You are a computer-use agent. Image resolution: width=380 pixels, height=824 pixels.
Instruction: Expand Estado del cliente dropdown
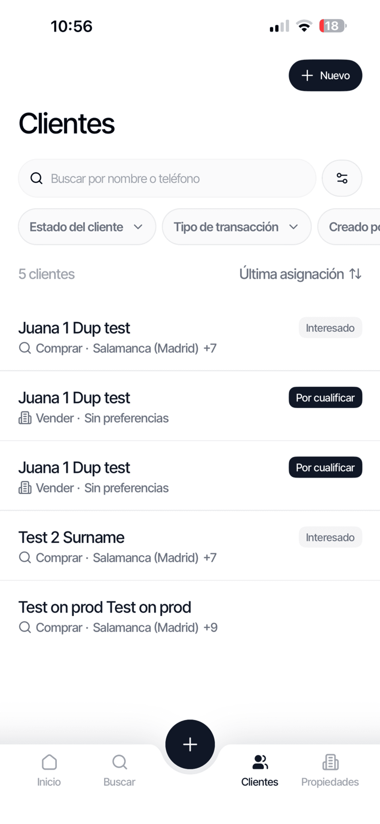[87, 227]
